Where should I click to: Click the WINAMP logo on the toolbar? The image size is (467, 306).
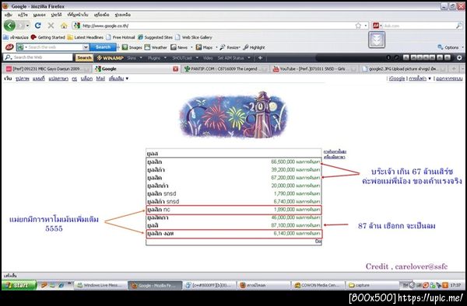110,58
